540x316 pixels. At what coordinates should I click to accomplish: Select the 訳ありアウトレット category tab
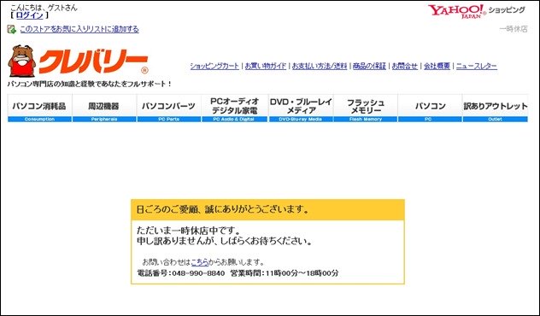pos(496,108)
